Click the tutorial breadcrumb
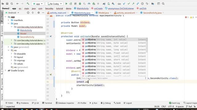 point(59,9)
